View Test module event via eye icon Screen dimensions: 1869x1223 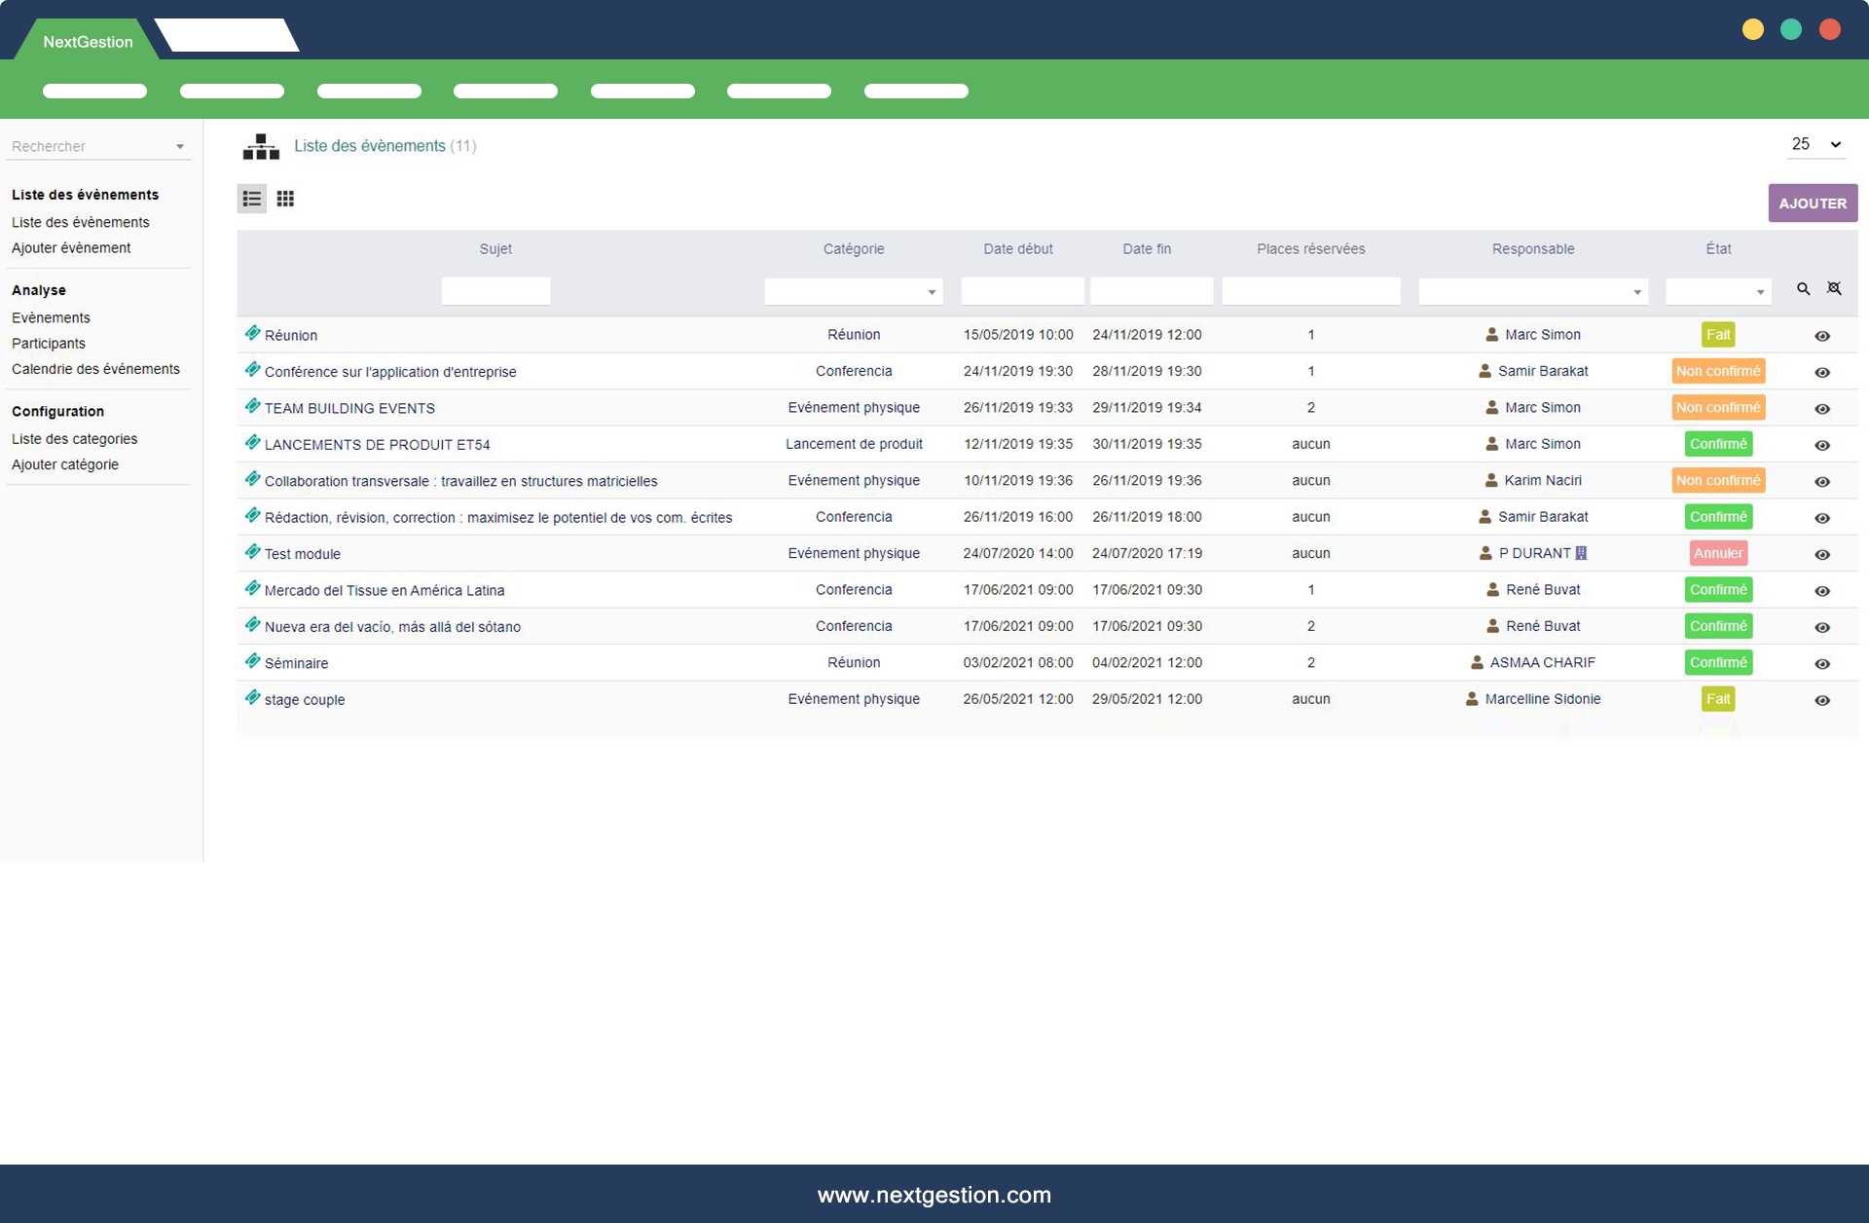coord(1822,555)
